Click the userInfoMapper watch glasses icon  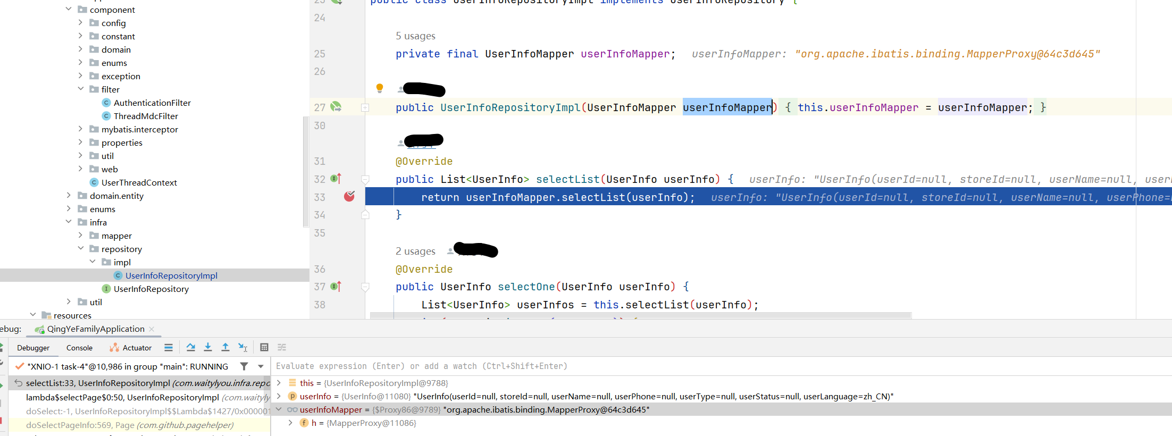tap(292, 409)
